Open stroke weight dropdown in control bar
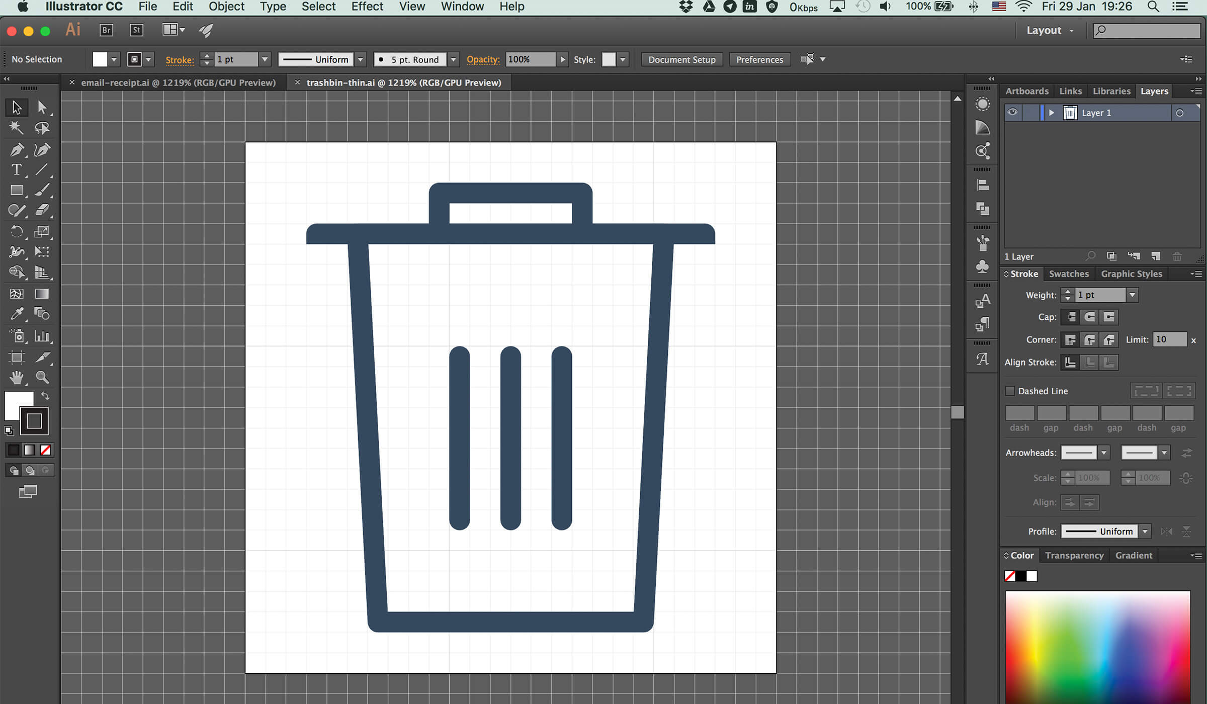Image resolution: width=1207 pixels, height=704 pixels. tap(265, 59)
